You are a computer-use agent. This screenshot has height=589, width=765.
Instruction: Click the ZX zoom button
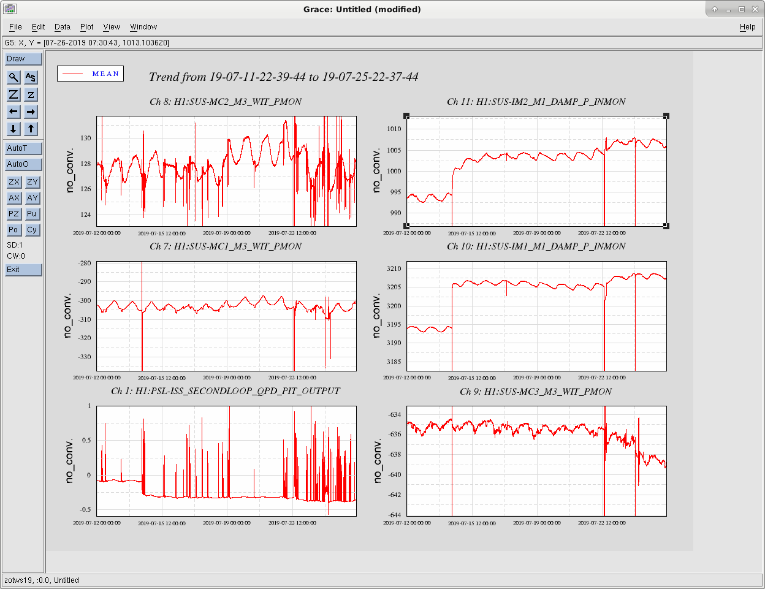[13, 182]
